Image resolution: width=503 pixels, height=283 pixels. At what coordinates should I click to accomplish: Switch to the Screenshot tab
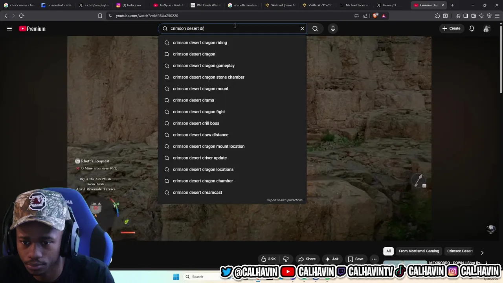click(57, 5)
